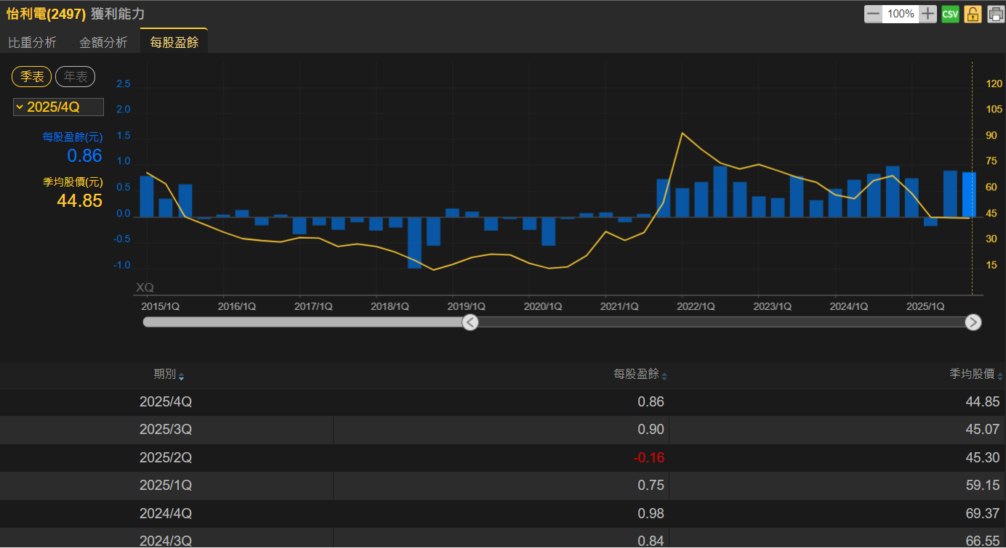This screenshot has width=1006, height=548.
Task: Sort by 每股盈餘 column sort icon
Action: pos(664,376)
